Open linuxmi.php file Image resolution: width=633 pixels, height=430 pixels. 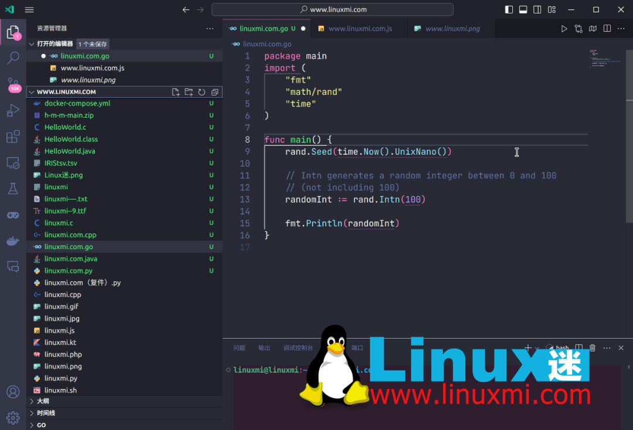pyautogui.click(x=124, y=354)
